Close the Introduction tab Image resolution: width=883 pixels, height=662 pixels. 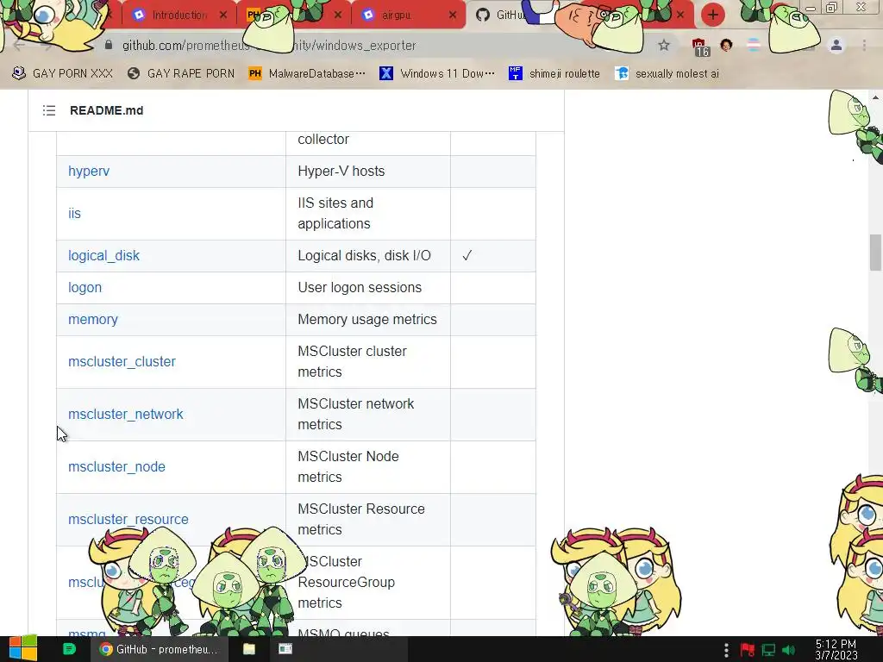point(223,16)
